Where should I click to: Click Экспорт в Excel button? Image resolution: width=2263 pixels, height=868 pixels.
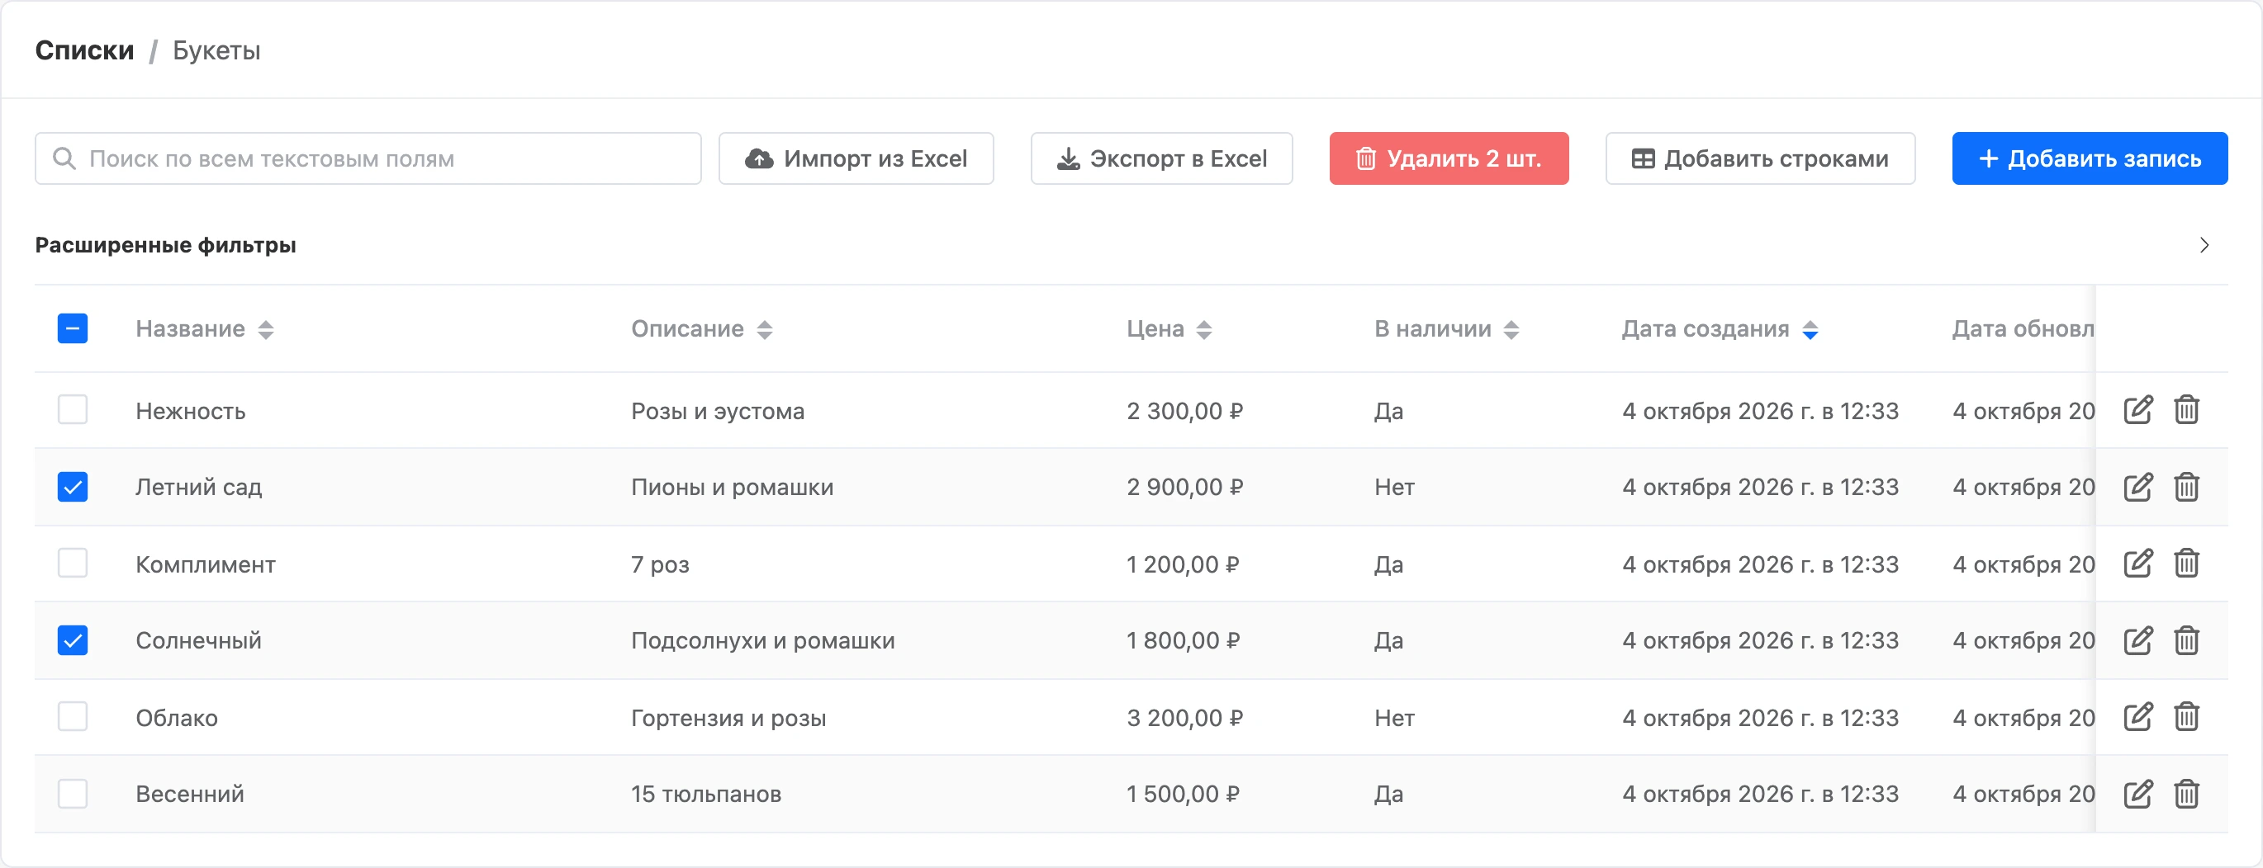coord(1161,159)
